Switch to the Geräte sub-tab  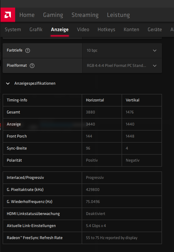coord(155,30)
